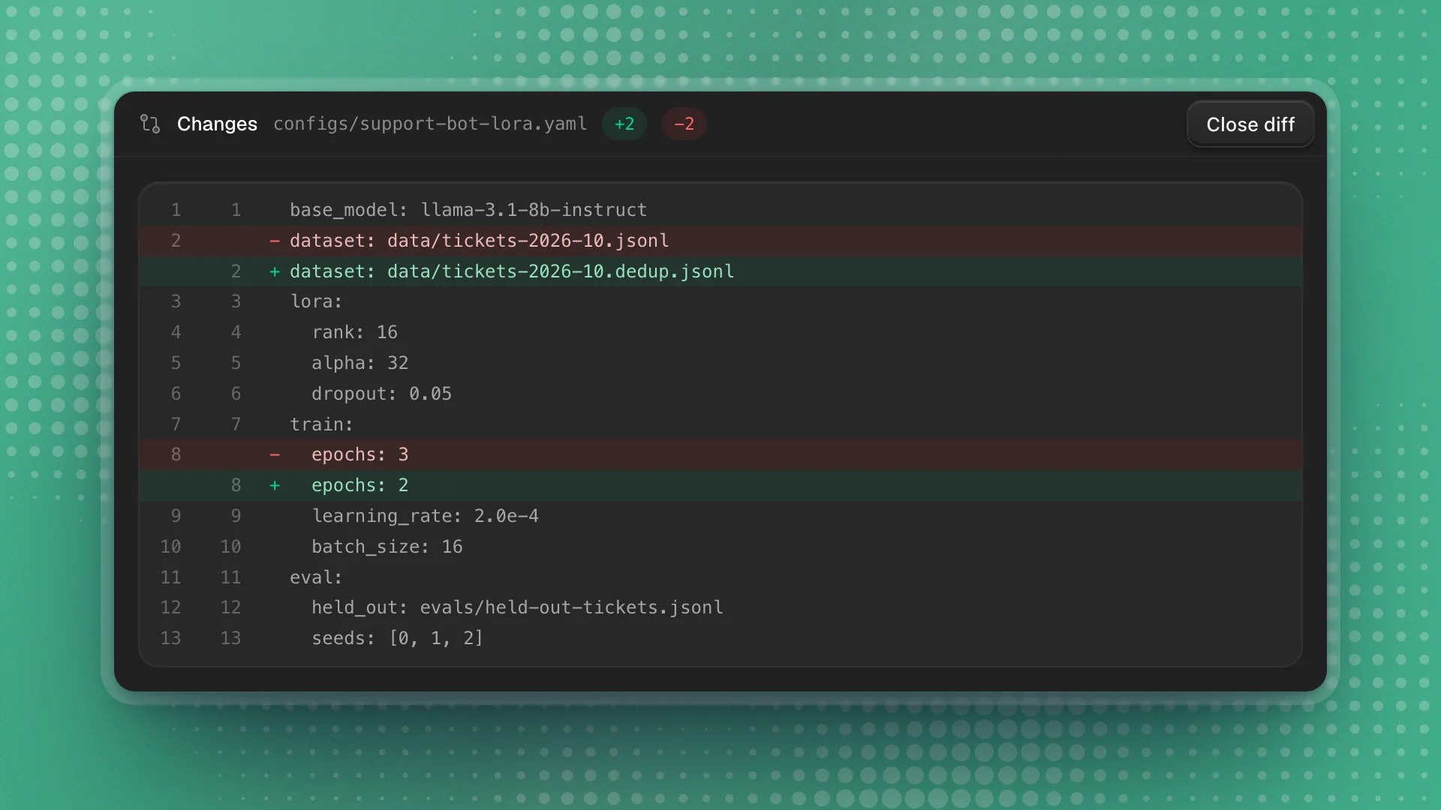Click removed line dataset: data/tickets-2026-10.jsonl

(x=720, y=241)
